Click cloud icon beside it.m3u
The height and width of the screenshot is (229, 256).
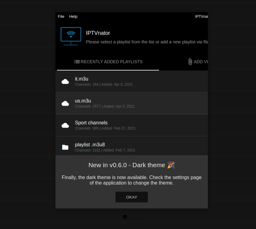pos(65,82)
